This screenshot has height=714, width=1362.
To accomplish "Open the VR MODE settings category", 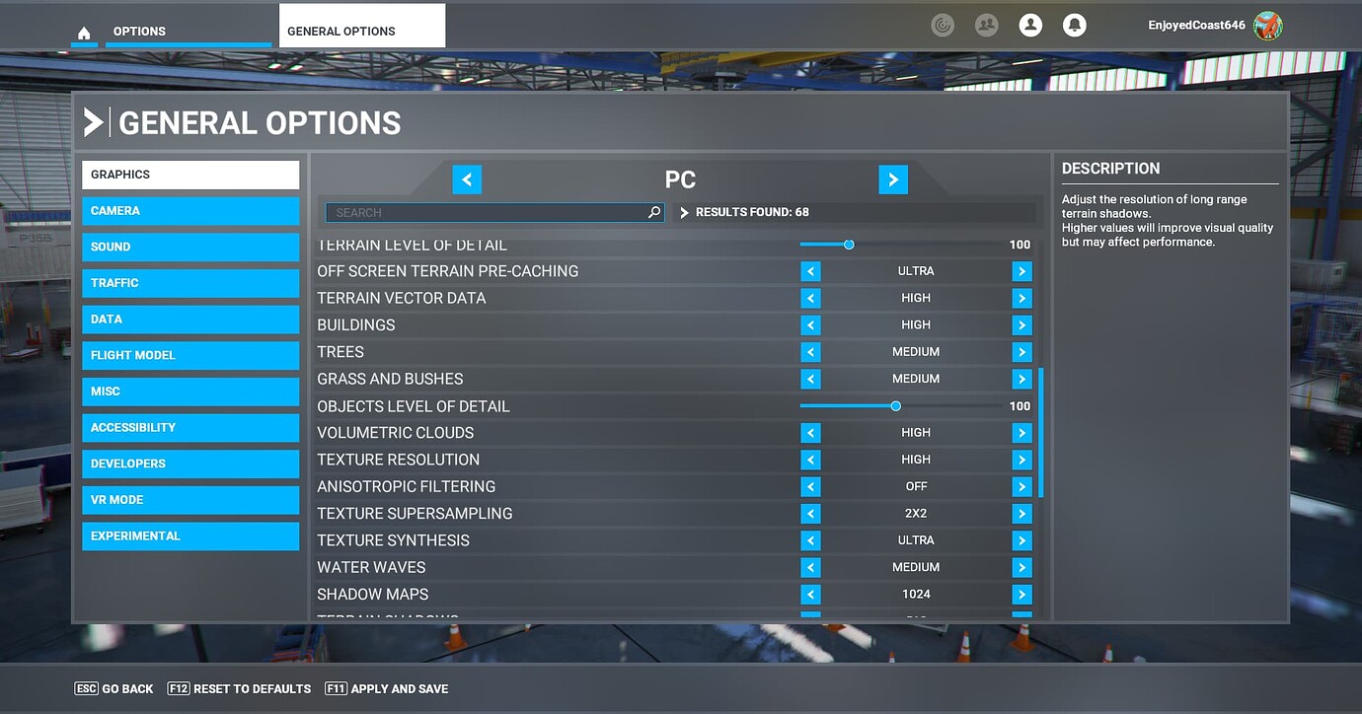I will tap(189, 500).
